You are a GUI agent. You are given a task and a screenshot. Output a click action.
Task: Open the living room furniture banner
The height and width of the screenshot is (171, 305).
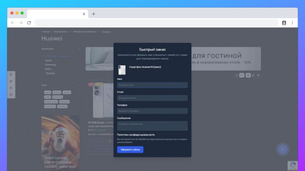point(226,59)
